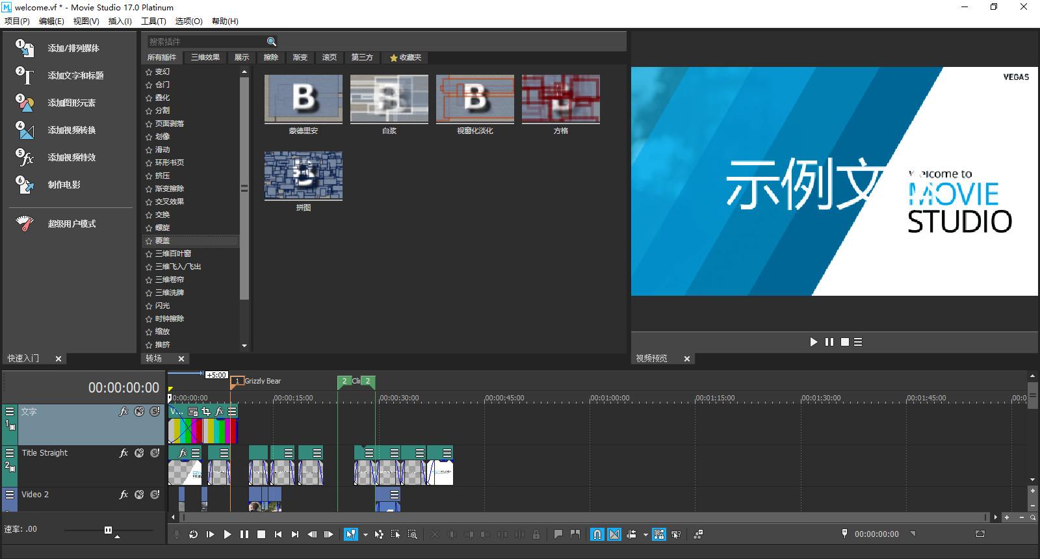Open track FX for Title Straight track
Viewport: 1040px width, 559px height.
click(123, 453)
